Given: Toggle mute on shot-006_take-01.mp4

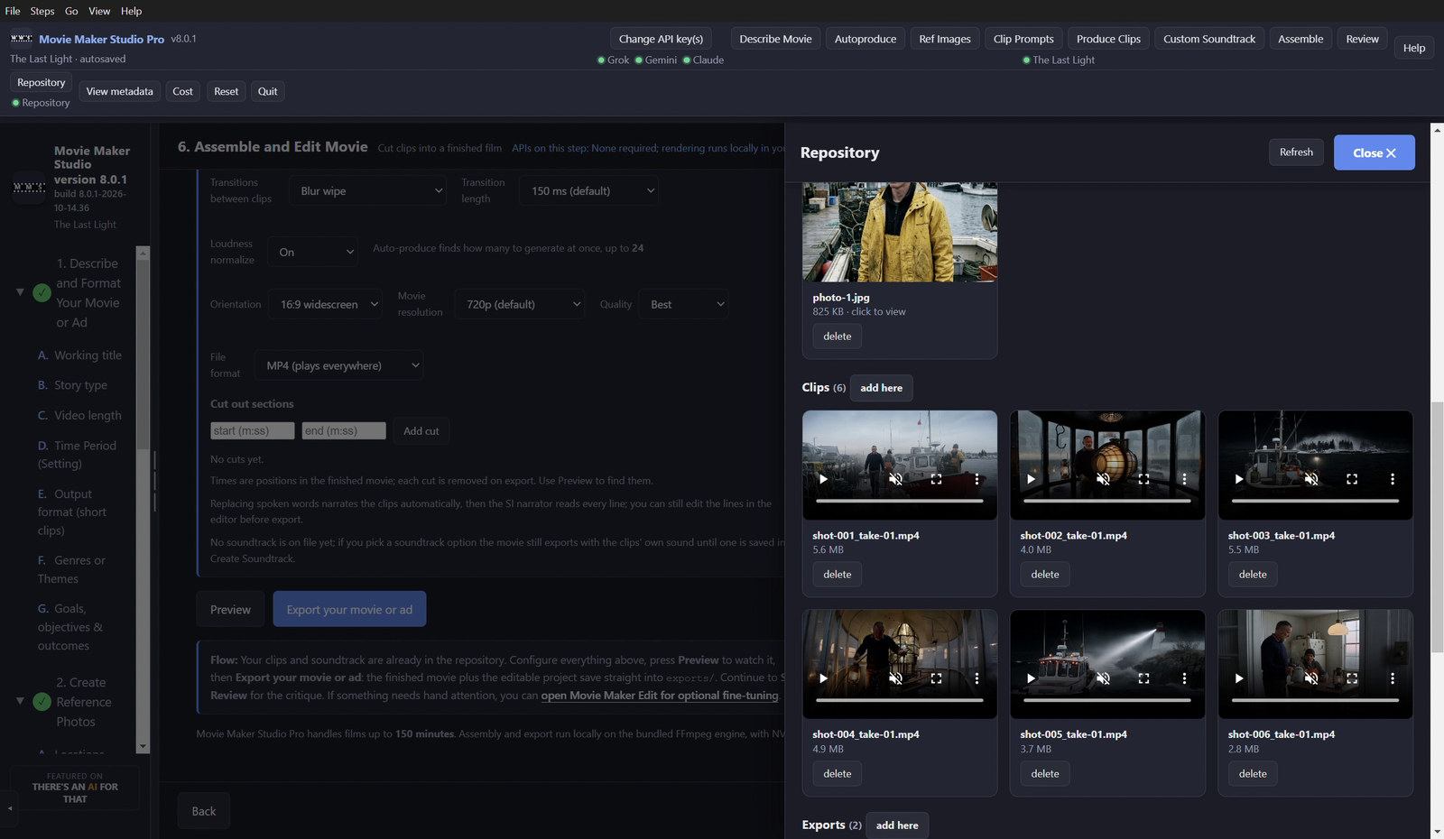Looking at the screenshot, I should coord(1311,678).
